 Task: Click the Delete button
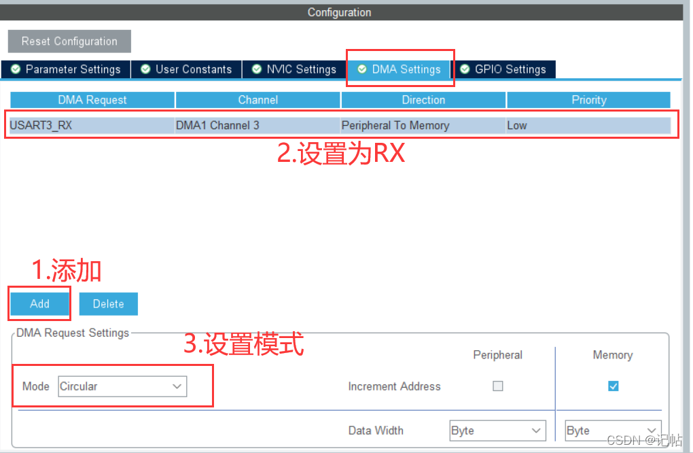coord(108,304)
